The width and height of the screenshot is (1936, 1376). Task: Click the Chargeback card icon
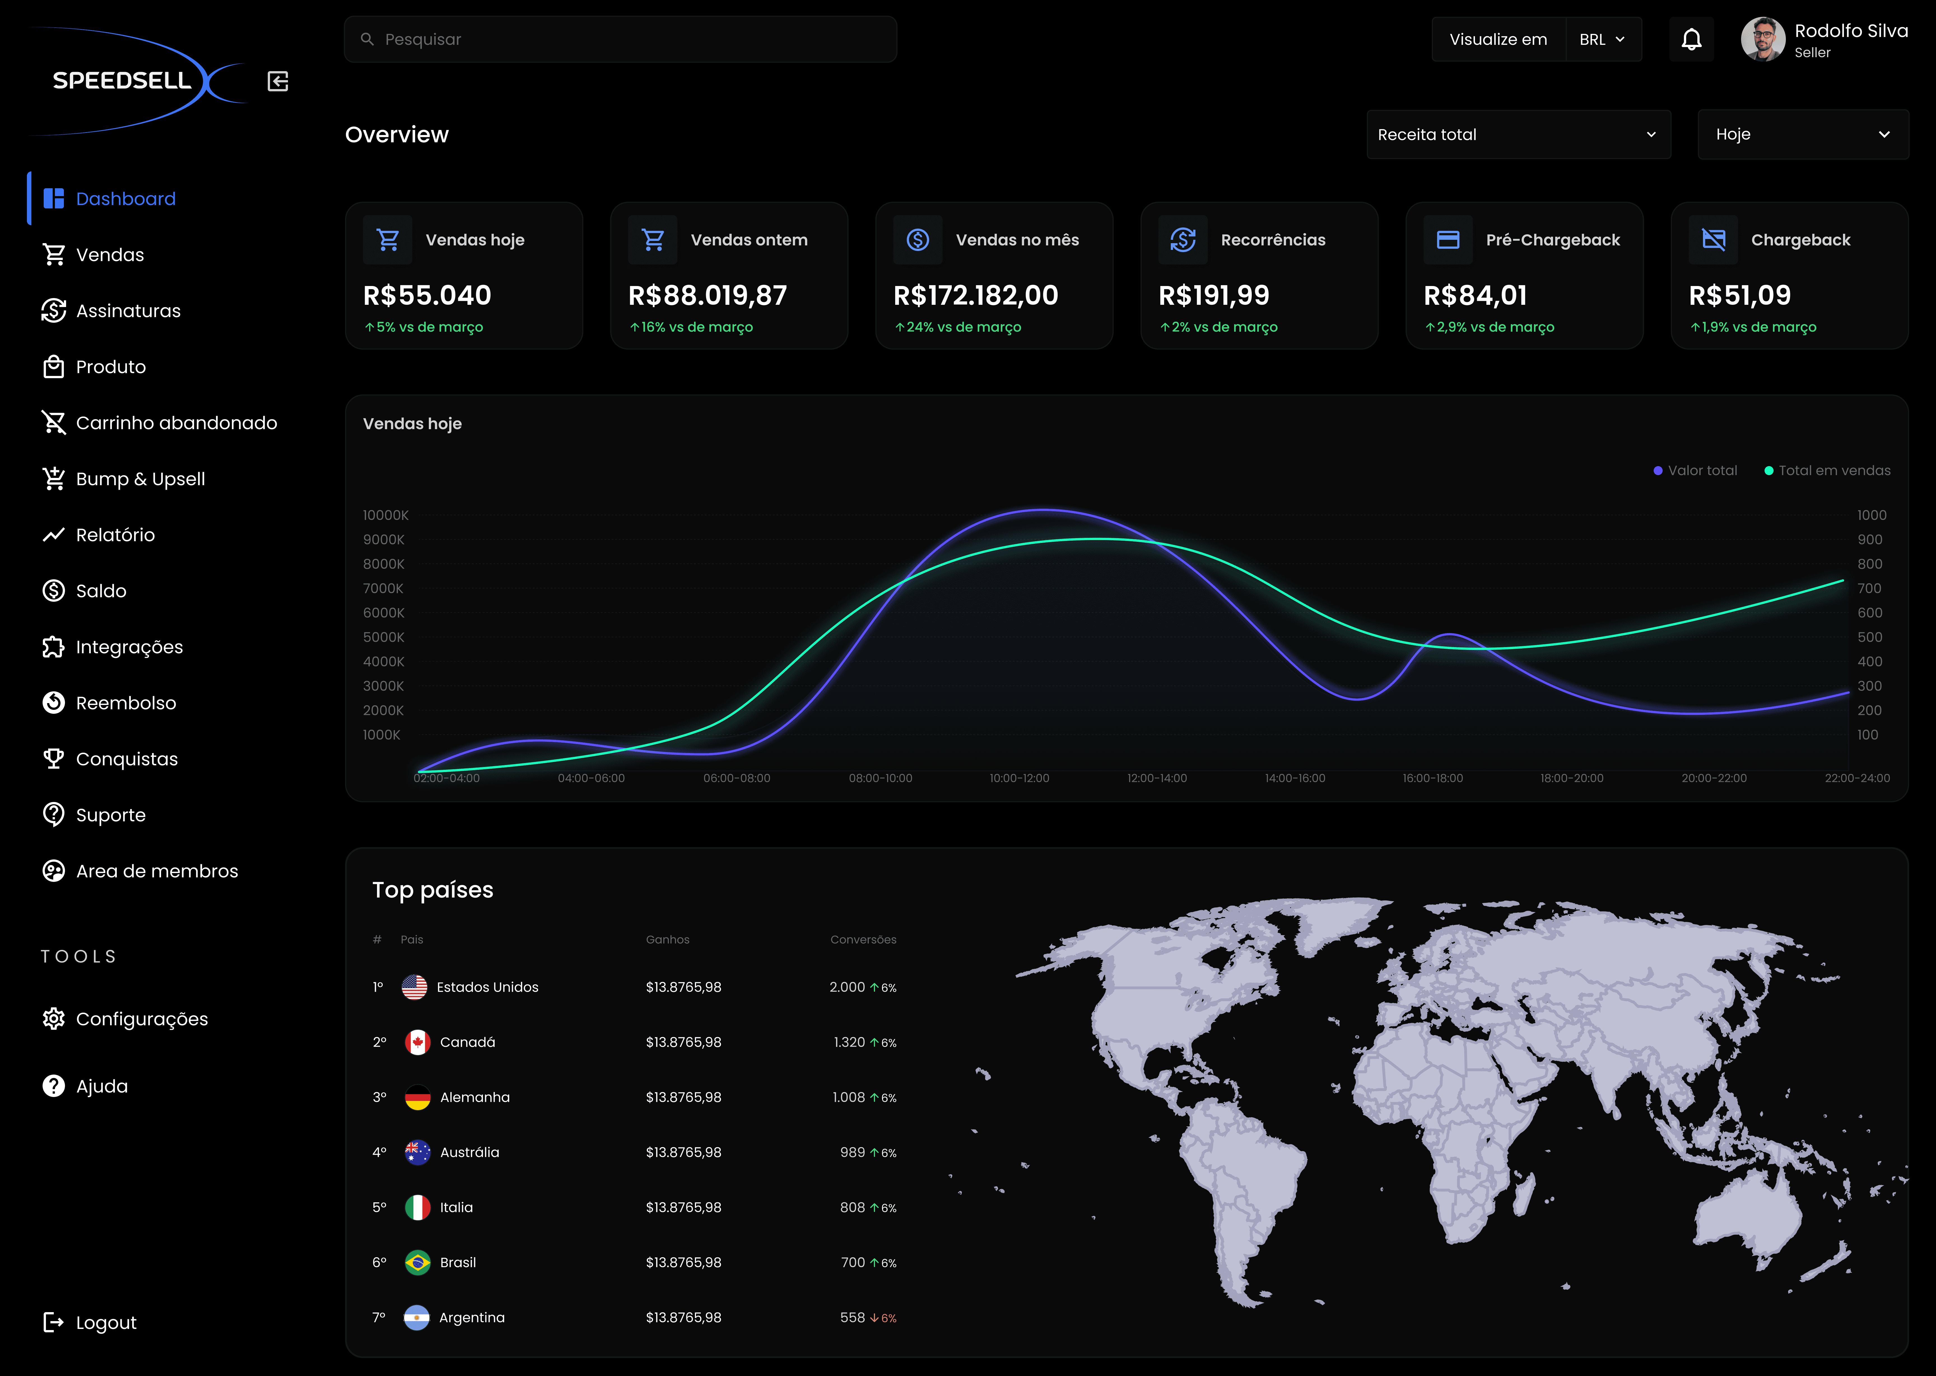click(x=1713, y=240)
